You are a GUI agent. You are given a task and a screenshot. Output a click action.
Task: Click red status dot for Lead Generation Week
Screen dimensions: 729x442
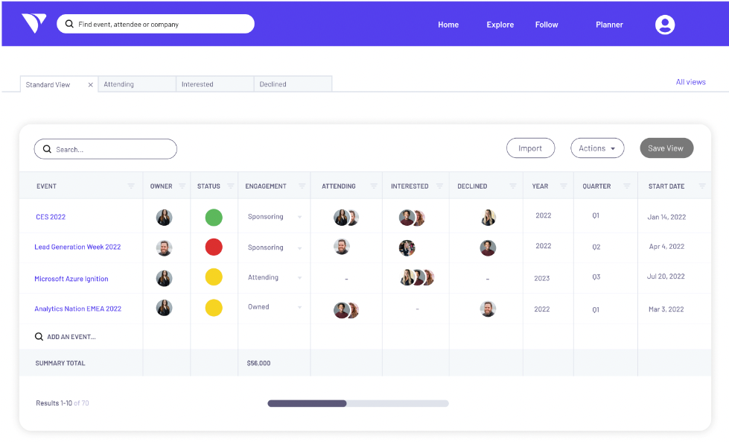click(214, 247)
